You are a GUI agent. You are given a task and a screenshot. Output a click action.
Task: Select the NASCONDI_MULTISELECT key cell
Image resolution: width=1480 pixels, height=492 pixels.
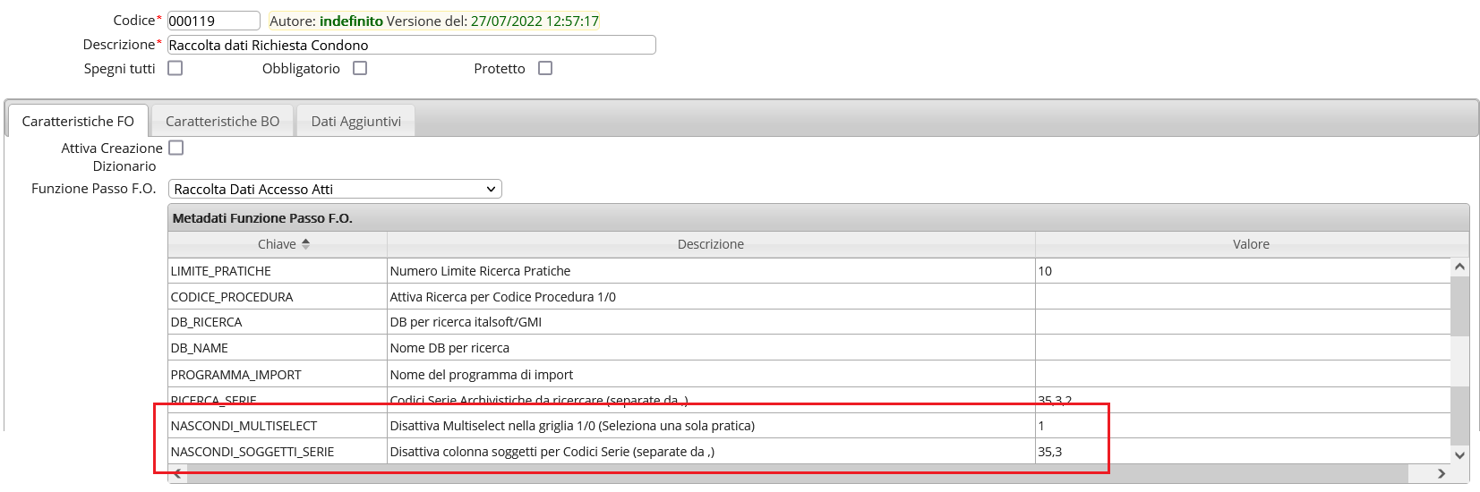[x=278, y=426]
